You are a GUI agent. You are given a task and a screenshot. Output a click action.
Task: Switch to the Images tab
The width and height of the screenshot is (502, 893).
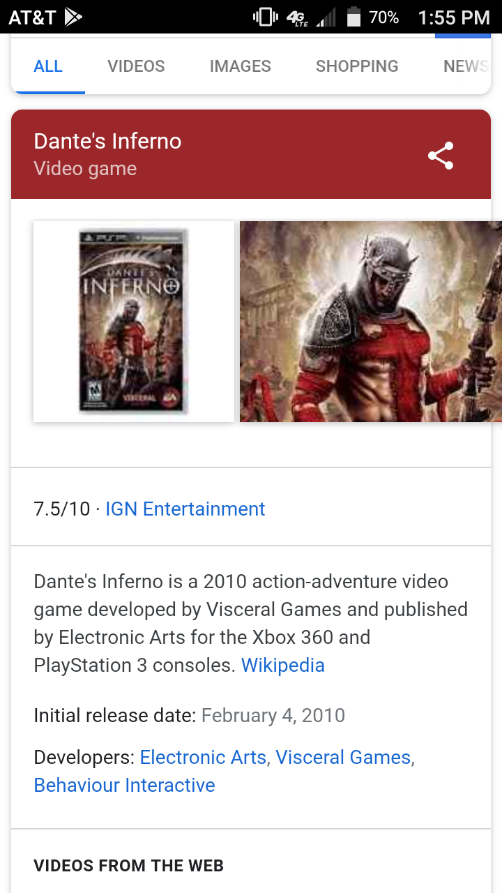241,66
